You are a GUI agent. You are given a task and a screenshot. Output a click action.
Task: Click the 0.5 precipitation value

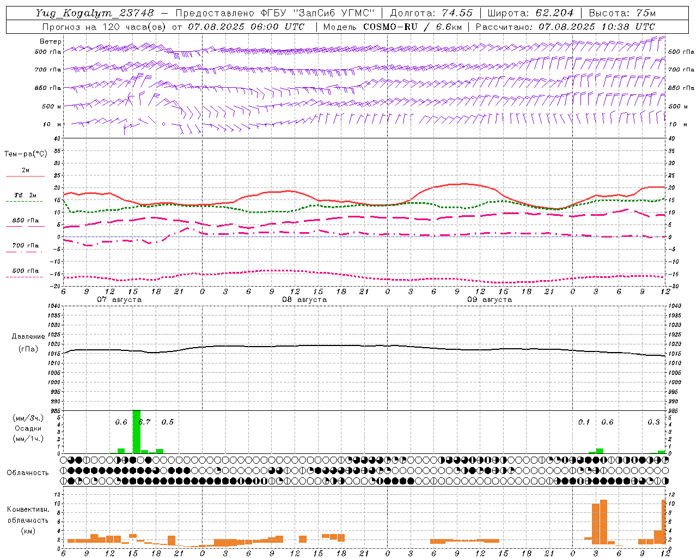pyautogui.click(x=167, y=422)
